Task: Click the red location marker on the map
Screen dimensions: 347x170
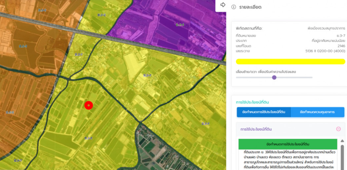Action: click(89, 105)
